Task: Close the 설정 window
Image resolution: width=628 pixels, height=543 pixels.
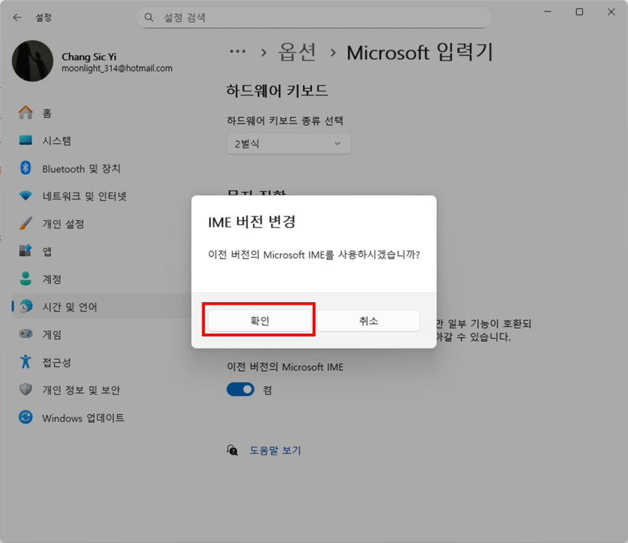Action: [x=611, y=12]
